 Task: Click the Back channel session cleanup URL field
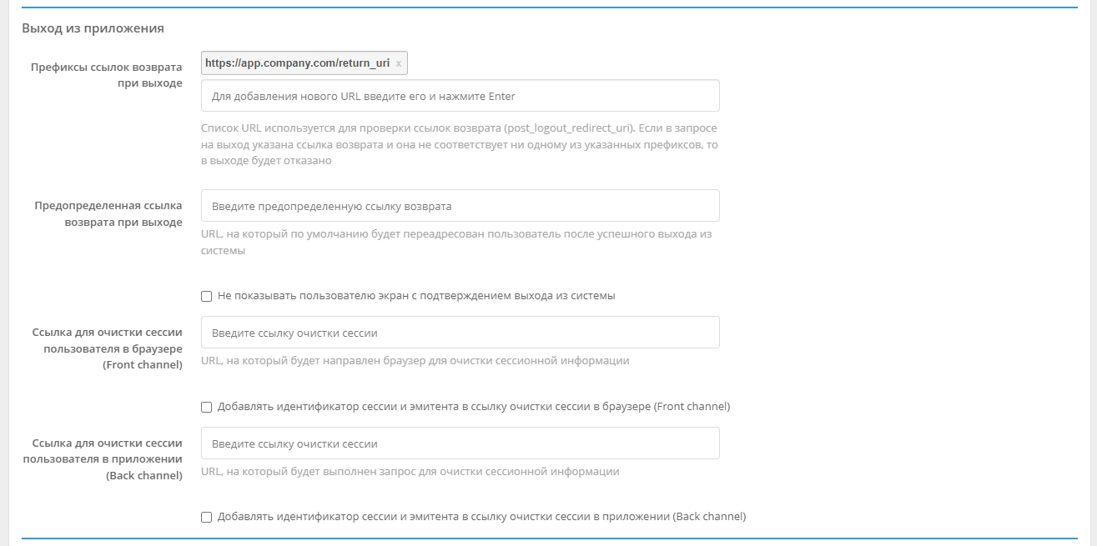[459, 443]
